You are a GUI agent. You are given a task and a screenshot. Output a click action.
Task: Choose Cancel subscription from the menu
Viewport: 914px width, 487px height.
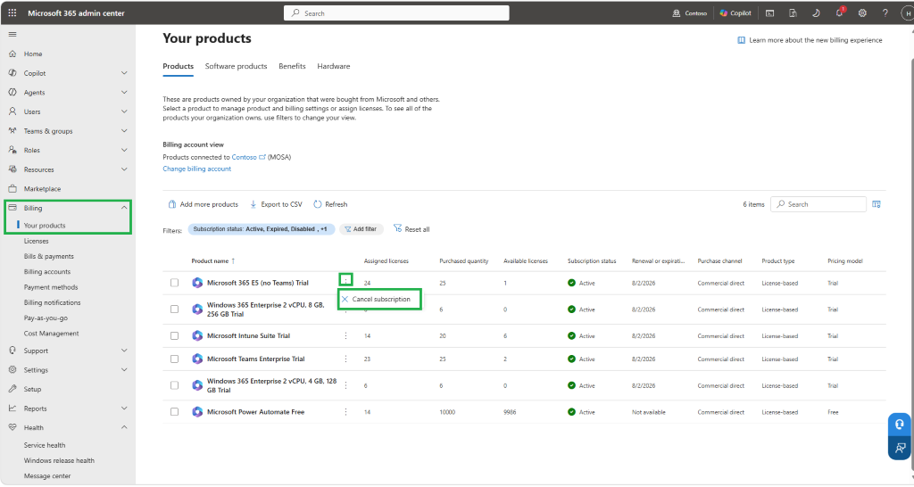[379, 299]
